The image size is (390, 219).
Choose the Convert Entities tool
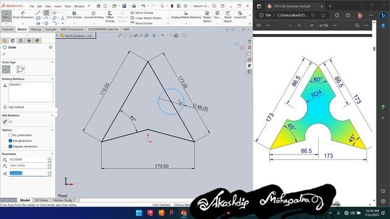[x=93, y=15]
